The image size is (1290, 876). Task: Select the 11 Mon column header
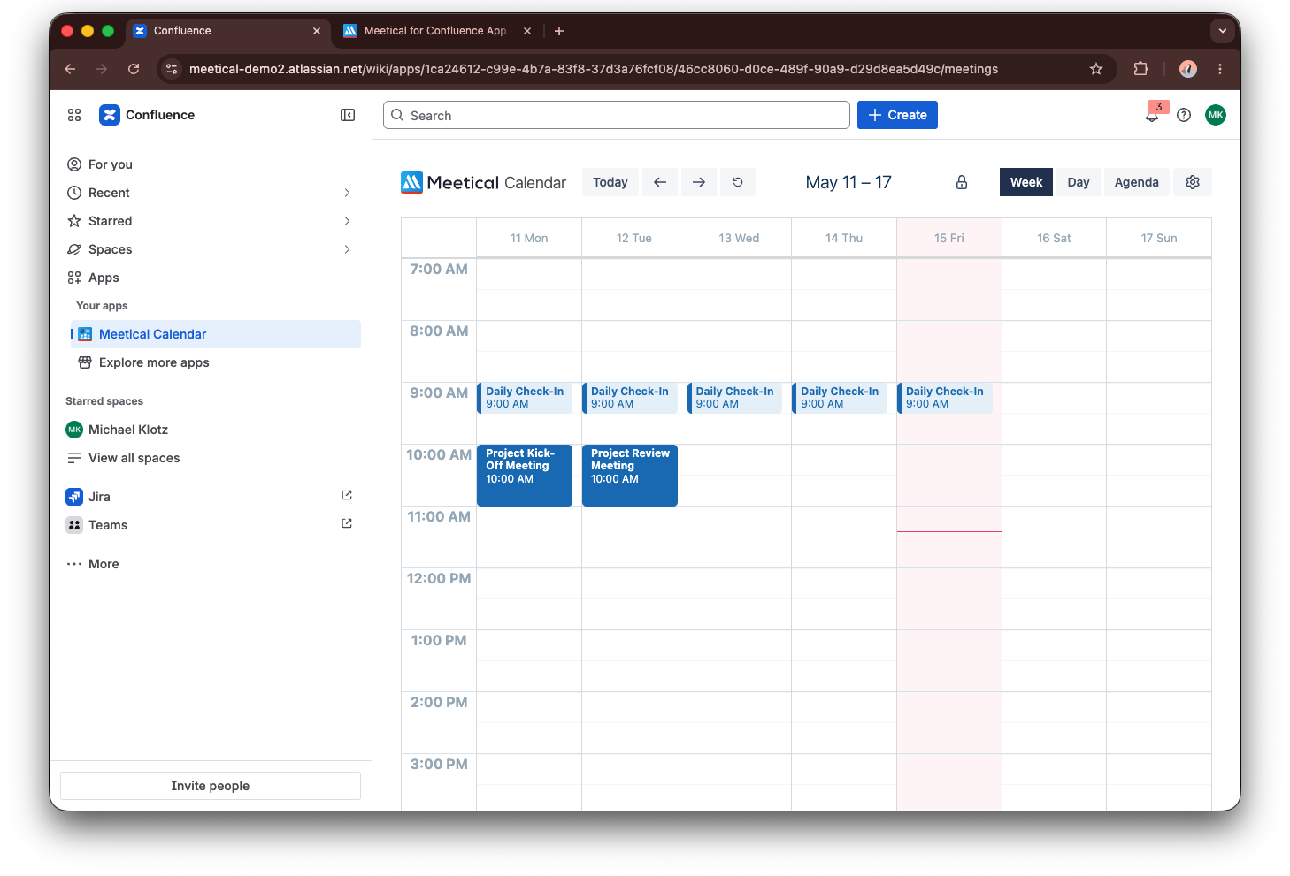529,238
